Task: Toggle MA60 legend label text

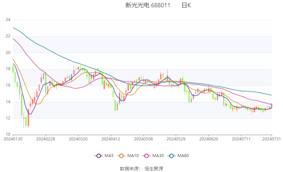Action: (183, 156)
